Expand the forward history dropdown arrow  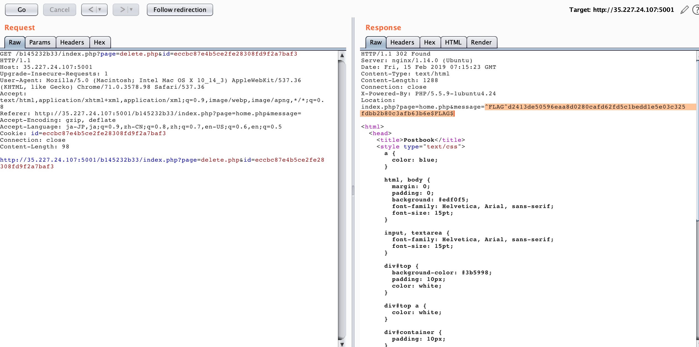pyautogui.click(x=131, y=10)
